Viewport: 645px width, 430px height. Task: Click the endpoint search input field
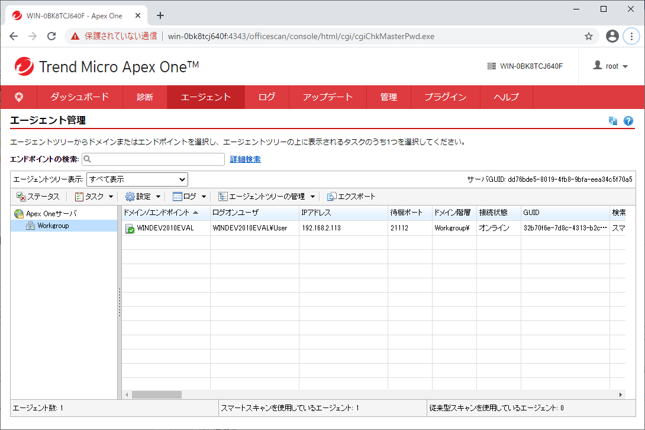pyautogui.click(x=153, y=159)
